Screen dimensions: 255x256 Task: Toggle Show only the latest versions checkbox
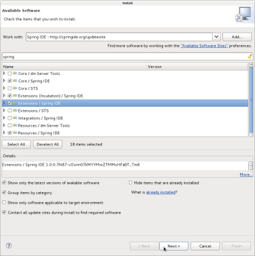[4, 182]
